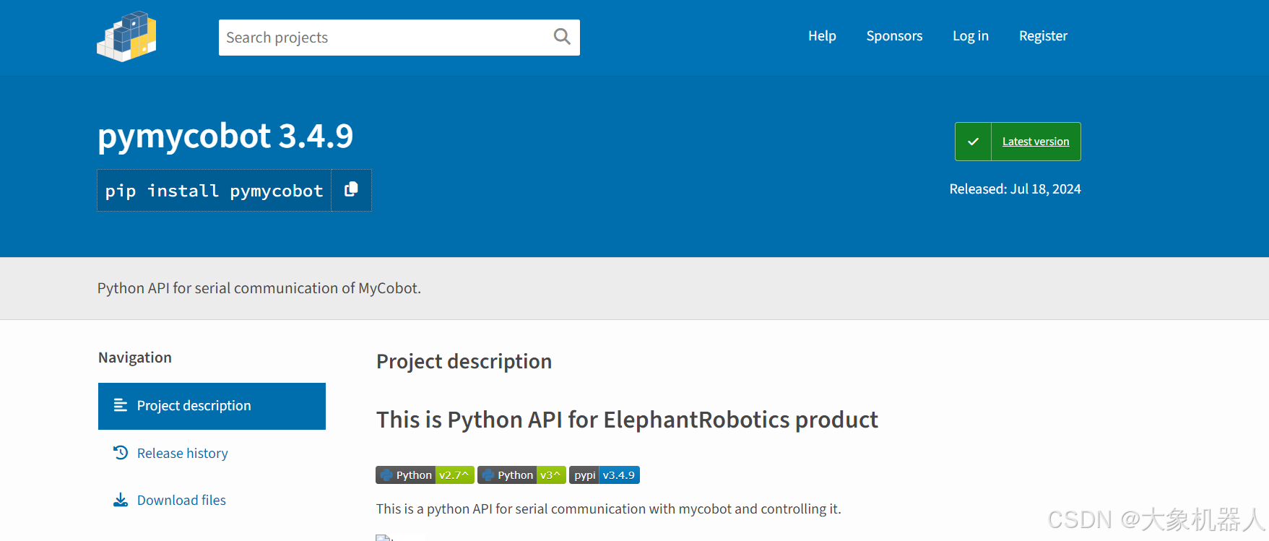Screen dimensions: 1269x541
Task: Go to Log in
Action: click(x=970, y=36)
